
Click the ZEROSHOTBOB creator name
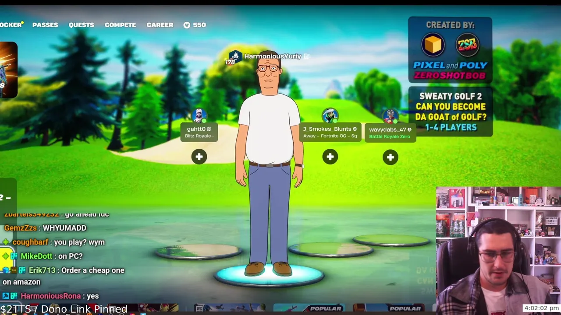click(x=450, y=75)
